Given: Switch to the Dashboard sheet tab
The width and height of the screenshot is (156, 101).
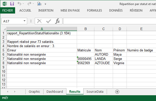Looking at the screenshot, I should click(55, 92).
